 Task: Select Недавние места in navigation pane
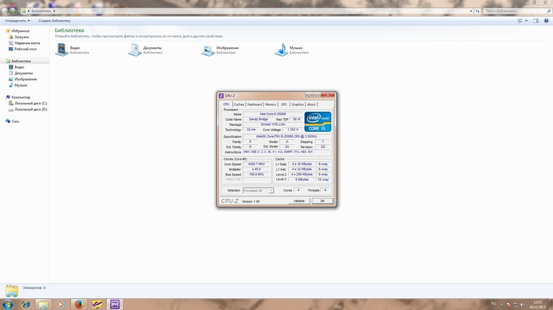pyautogui.click(x=27, y=43)
